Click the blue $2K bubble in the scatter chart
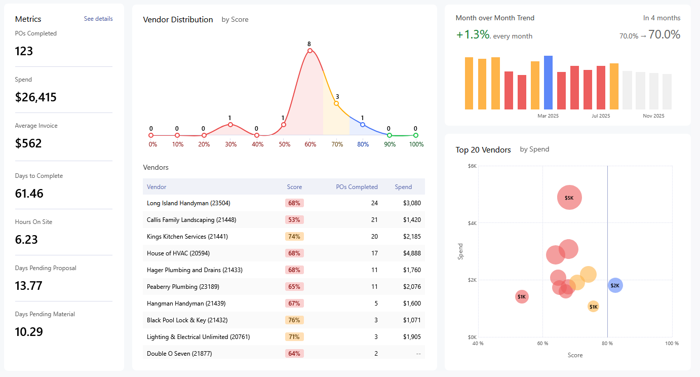Image resolution: width=700 pixels, height=377 pixels. click(x=615, y=285)
